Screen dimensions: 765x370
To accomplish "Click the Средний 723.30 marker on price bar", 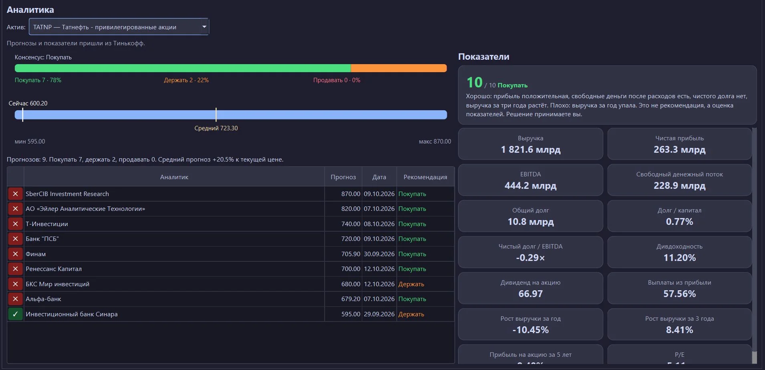I will 216,115.
